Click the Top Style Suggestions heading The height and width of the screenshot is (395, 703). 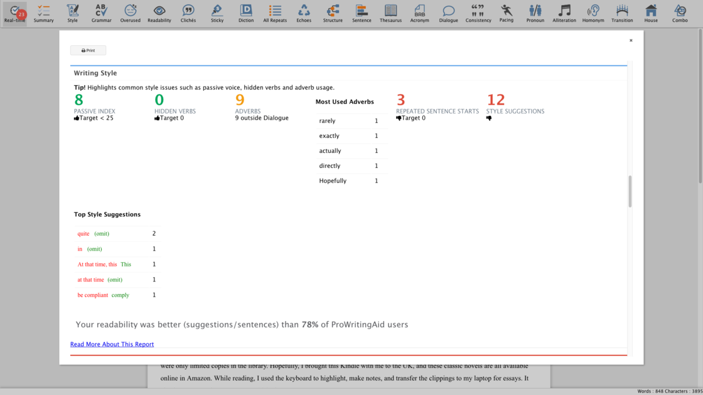coord(107,214)
